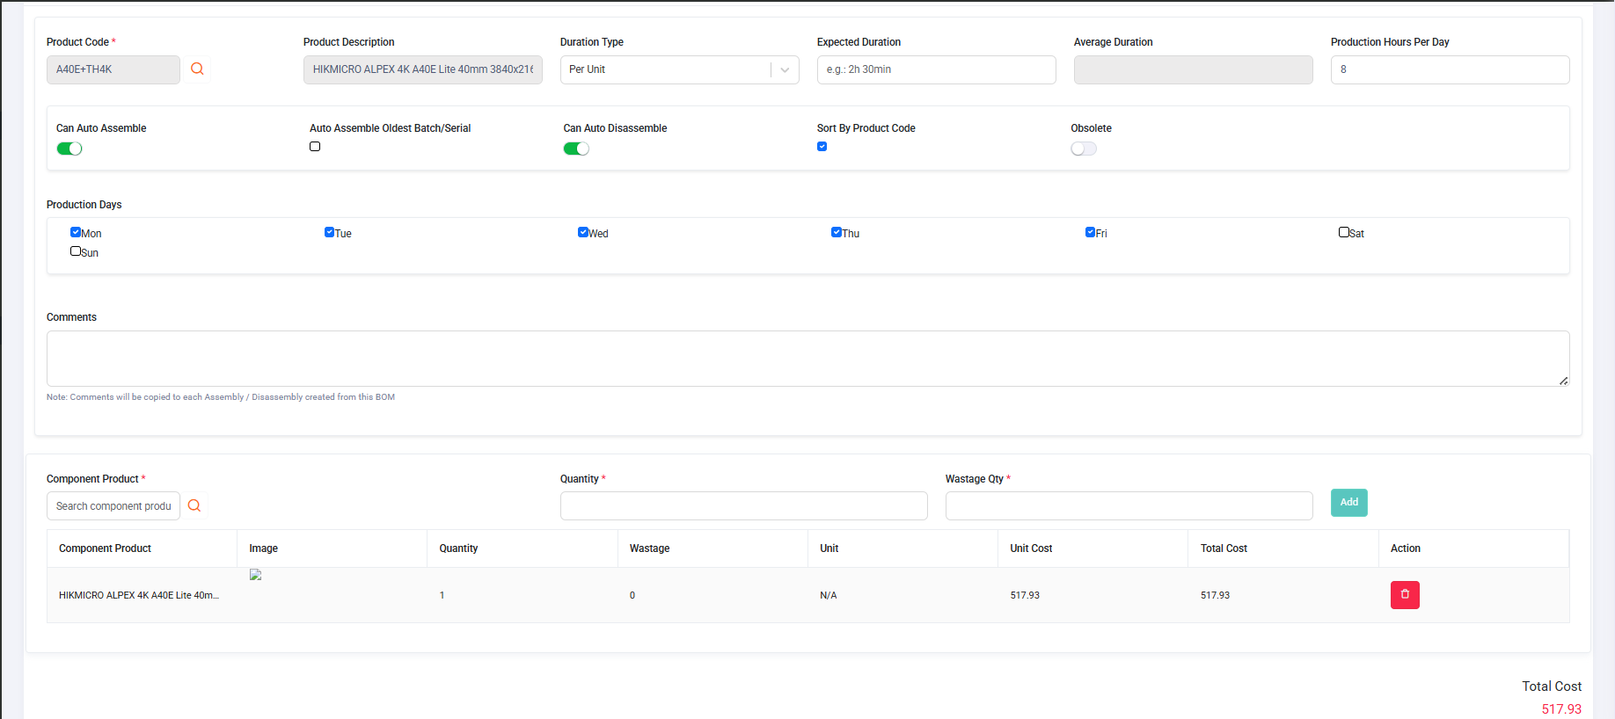The image size is (1615, 719).
Task: Uncheck Thu production day
Action: [836, 232]
